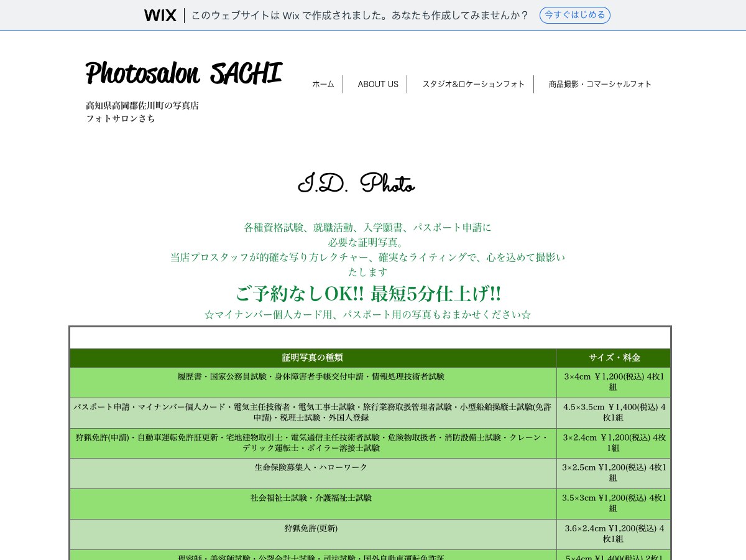The height and width of the screenshot is (560, 746).
Task: Open the ホーム menu item
Action: click(x=323, y=84)
